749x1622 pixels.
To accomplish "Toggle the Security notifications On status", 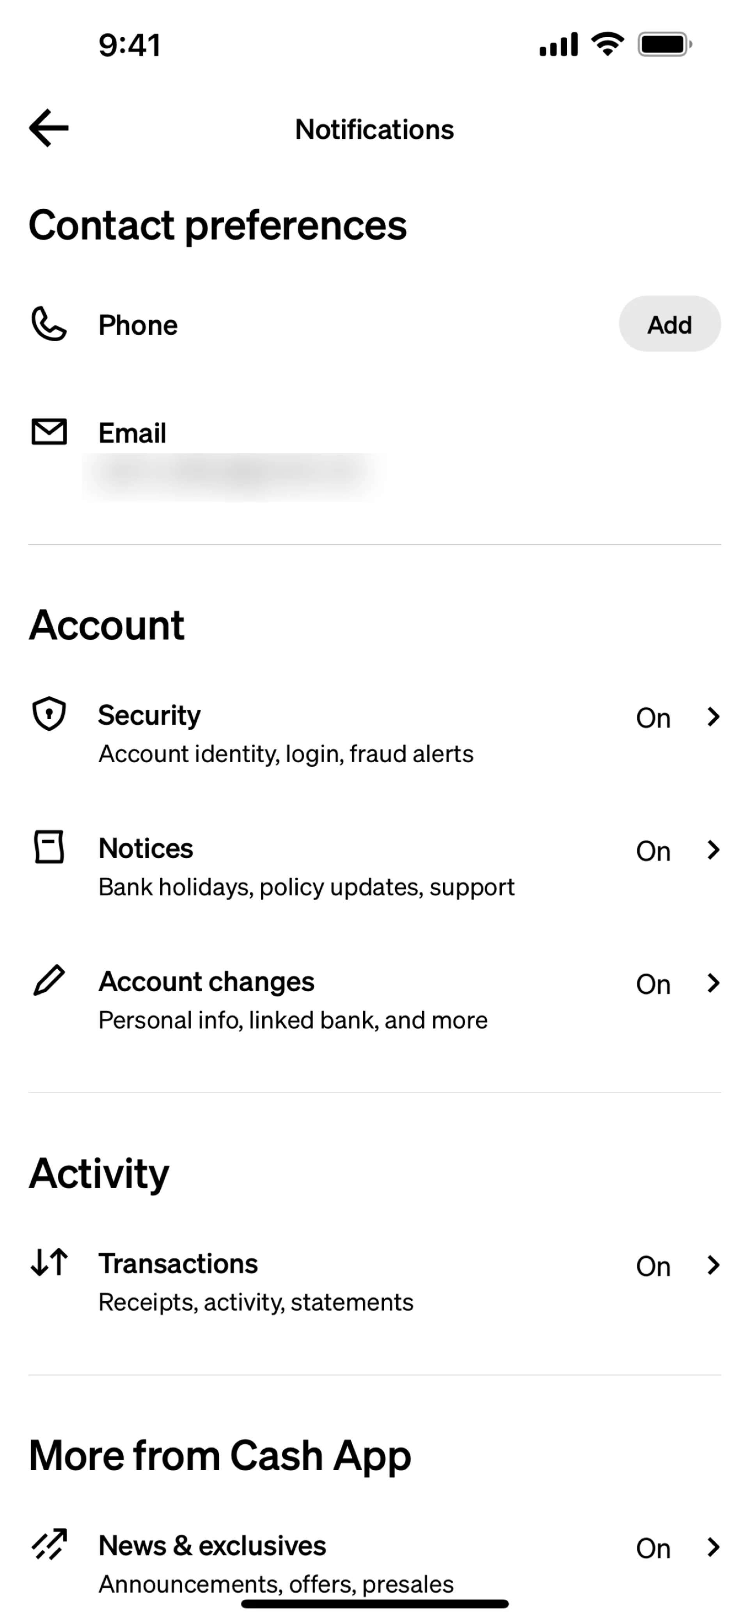I will (x=653, y=718).
